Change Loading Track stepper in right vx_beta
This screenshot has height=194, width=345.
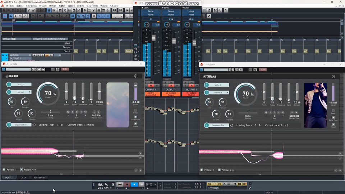coord(259,125)
